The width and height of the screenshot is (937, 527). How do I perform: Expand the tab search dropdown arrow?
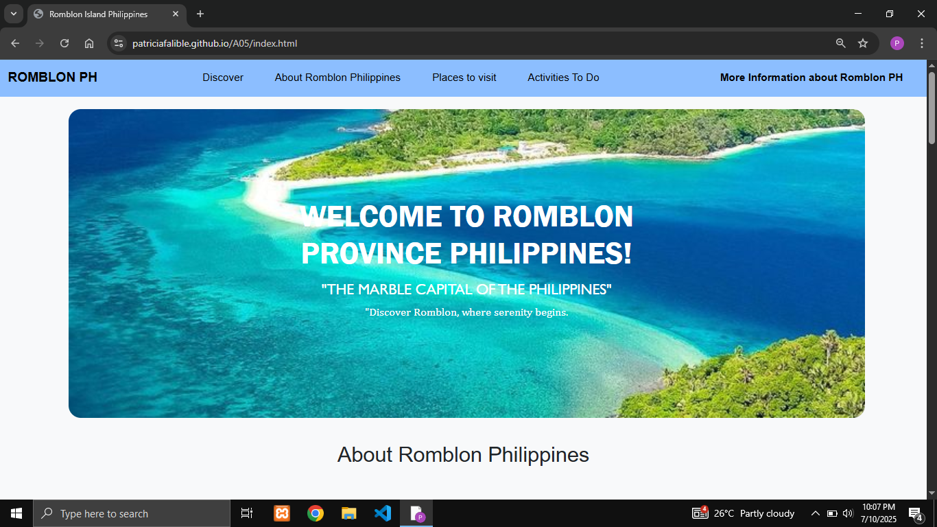coord(13,14)
